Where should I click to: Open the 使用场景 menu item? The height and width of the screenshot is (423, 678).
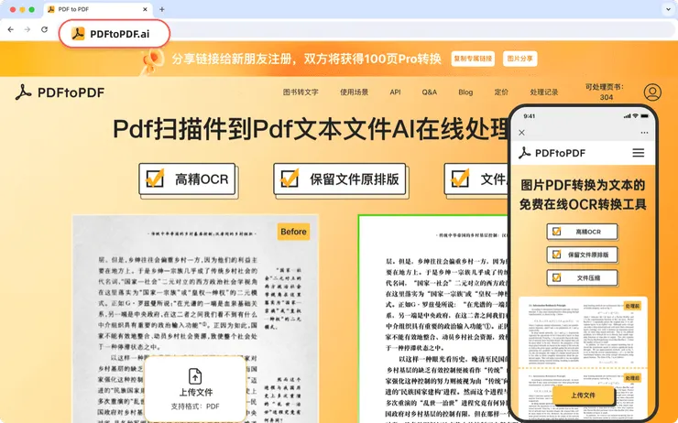[354, 92]
